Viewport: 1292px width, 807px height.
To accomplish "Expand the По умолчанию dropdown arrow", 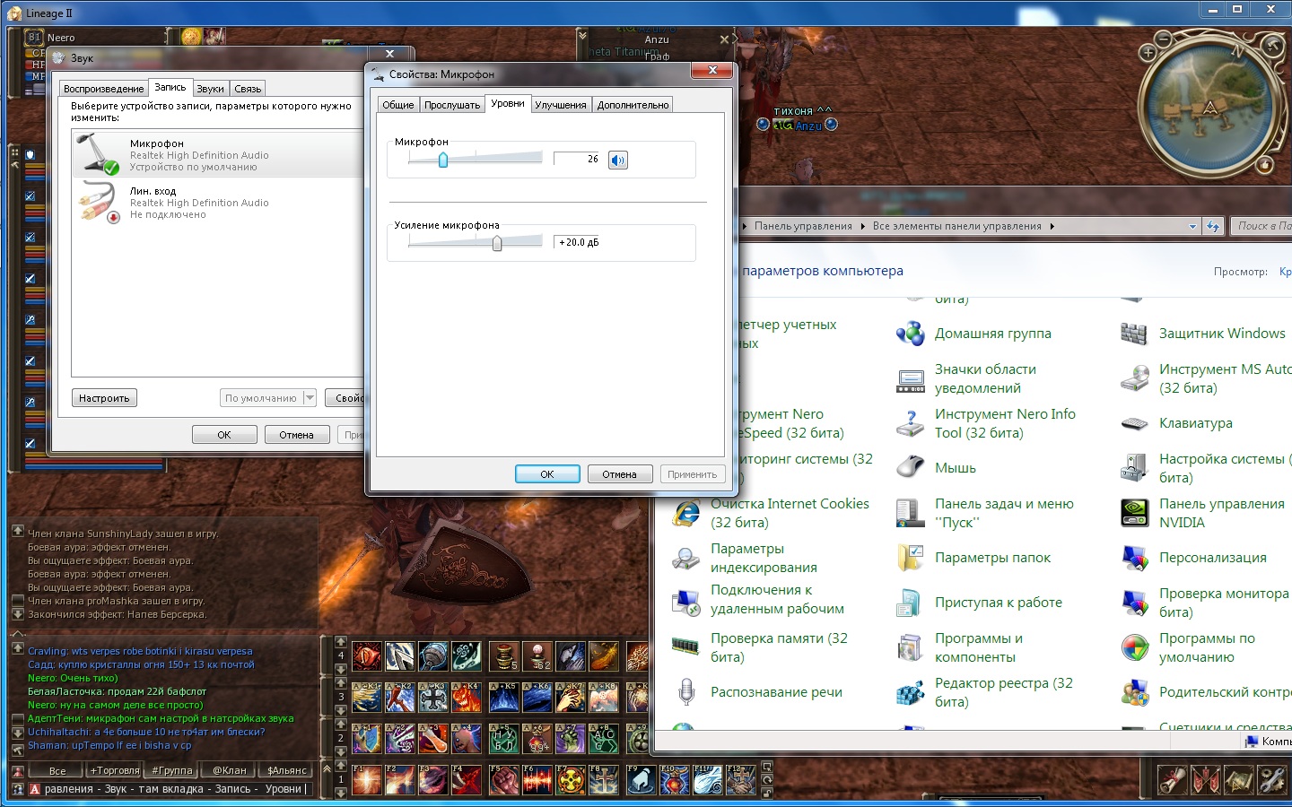I will (310, 398).
